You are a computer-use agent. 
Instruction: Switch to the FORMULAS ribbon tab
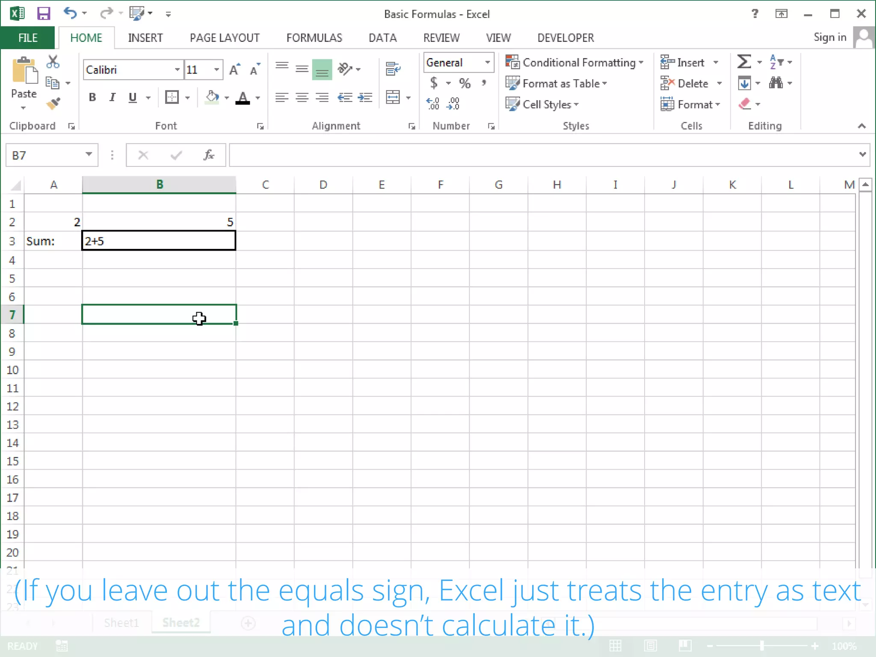coord(314,38)
